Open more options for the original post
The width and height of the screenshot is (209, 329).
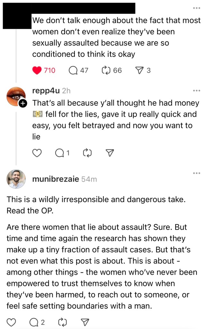pos(196,8)
